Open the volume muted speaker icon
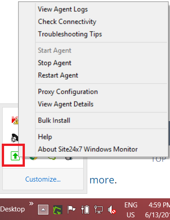Image resolution: width=170 pixels, height=220 pixels. coord(112,210)
